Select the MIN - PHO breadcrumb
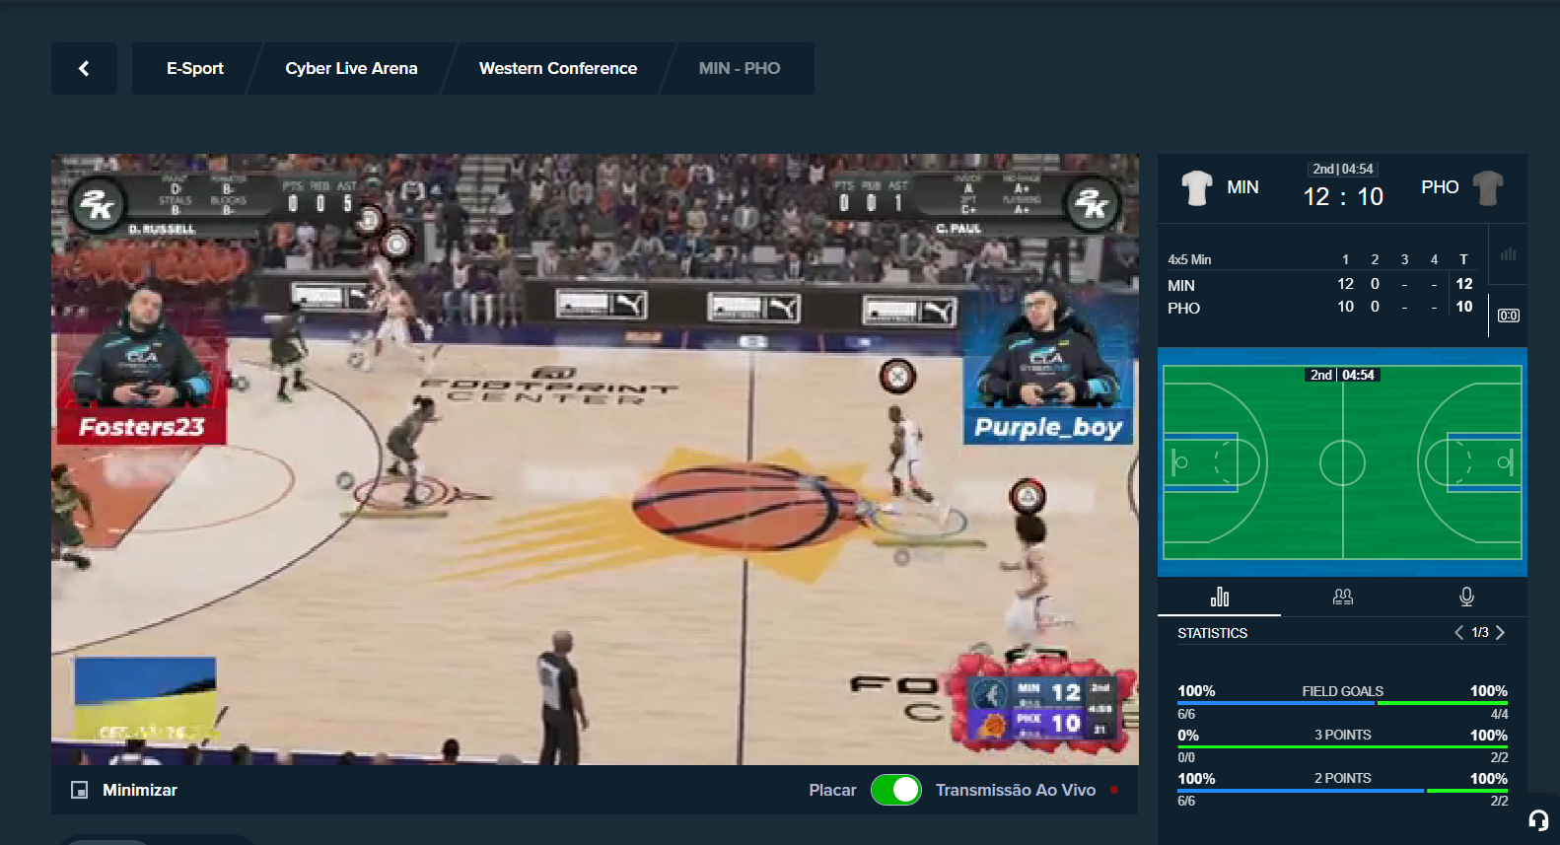The image size is (1560, 845). 740,68
